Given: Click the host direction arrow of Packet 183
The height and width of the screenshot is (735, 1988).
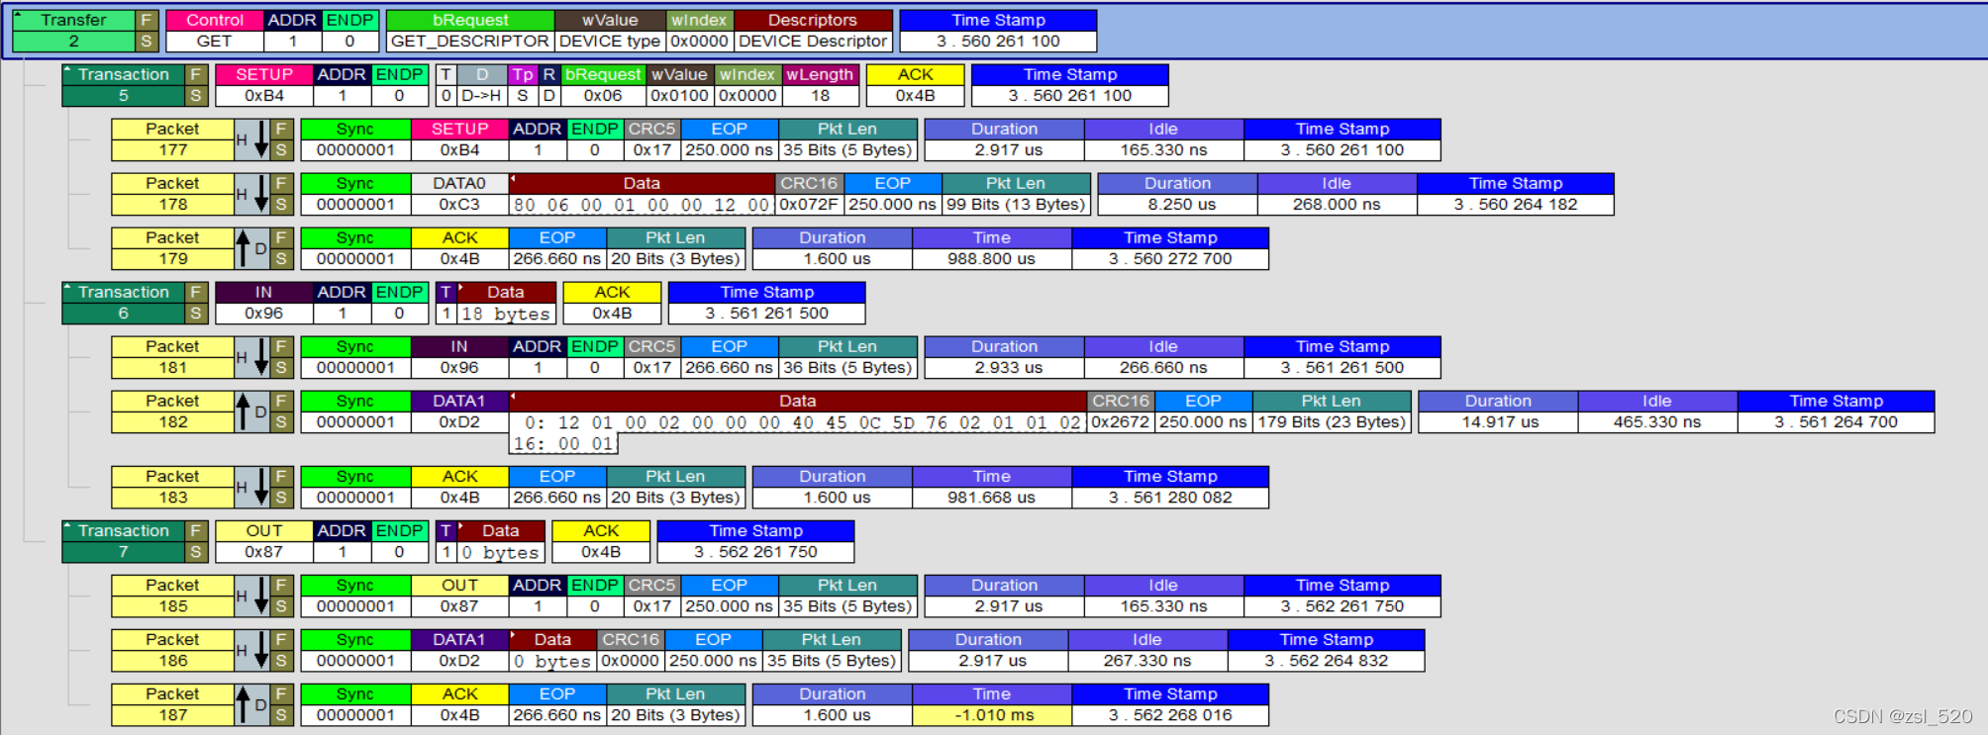Looking at the screenshot, I should click(x=260, y=487).
